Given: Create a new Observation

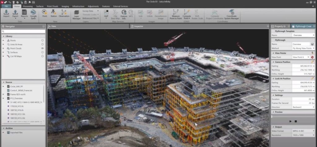Looking at the screenshot, I should pos(64,13).
